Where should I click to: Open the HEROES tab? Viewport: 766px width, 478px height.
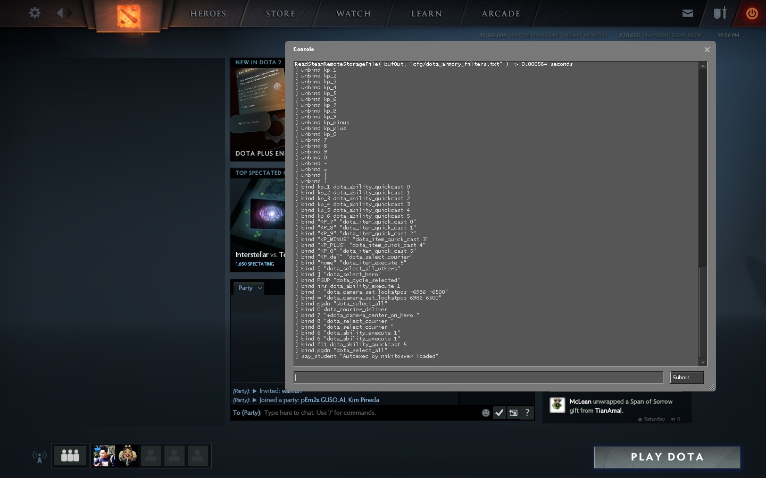tap(208, 14)
